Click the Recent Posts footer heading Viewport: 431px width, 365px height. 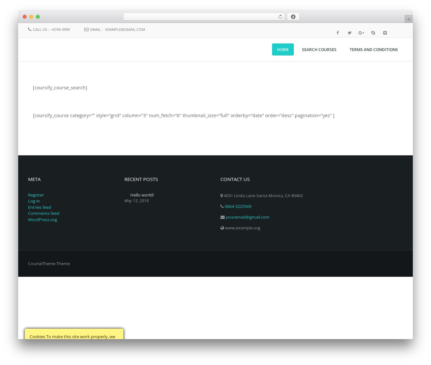click(141, 179)
